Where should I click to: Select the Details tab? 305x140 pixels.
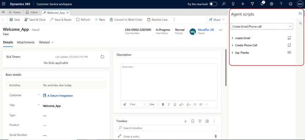click(8, 42)
